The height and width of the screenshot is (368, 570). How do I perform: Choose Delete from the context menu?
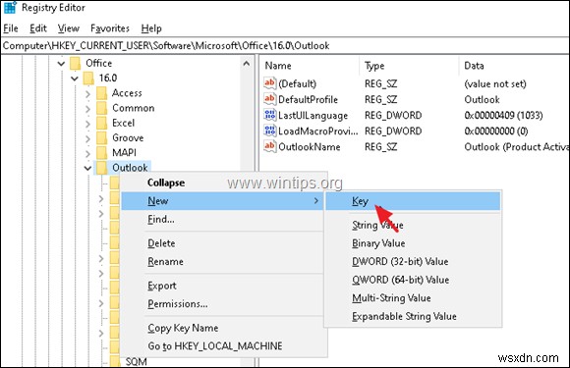(x=222, y=243)
